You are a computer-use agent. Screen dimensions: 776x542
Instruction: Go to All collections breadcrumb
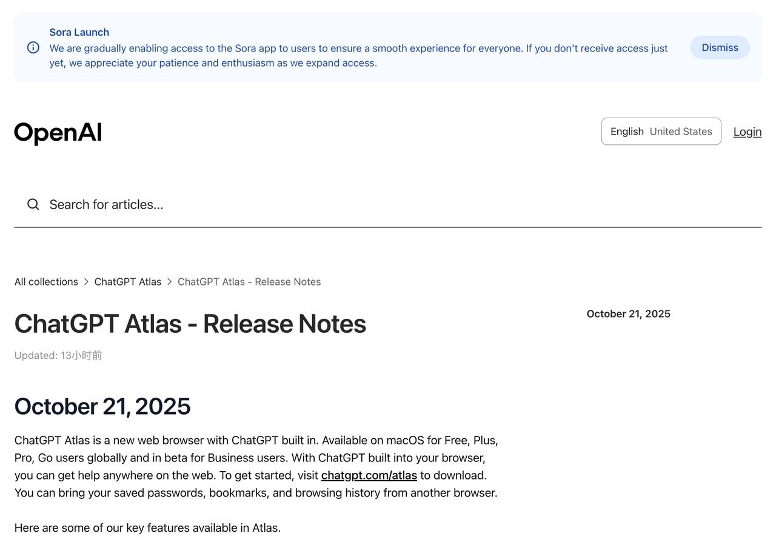(46, 282)
